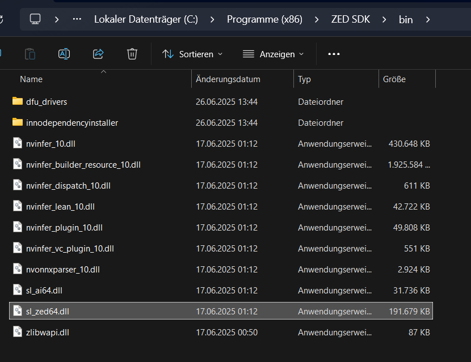Click the sl_ai64.dll file icon
The height and width of the screenshot is (362, 471).
coord(18,289)
